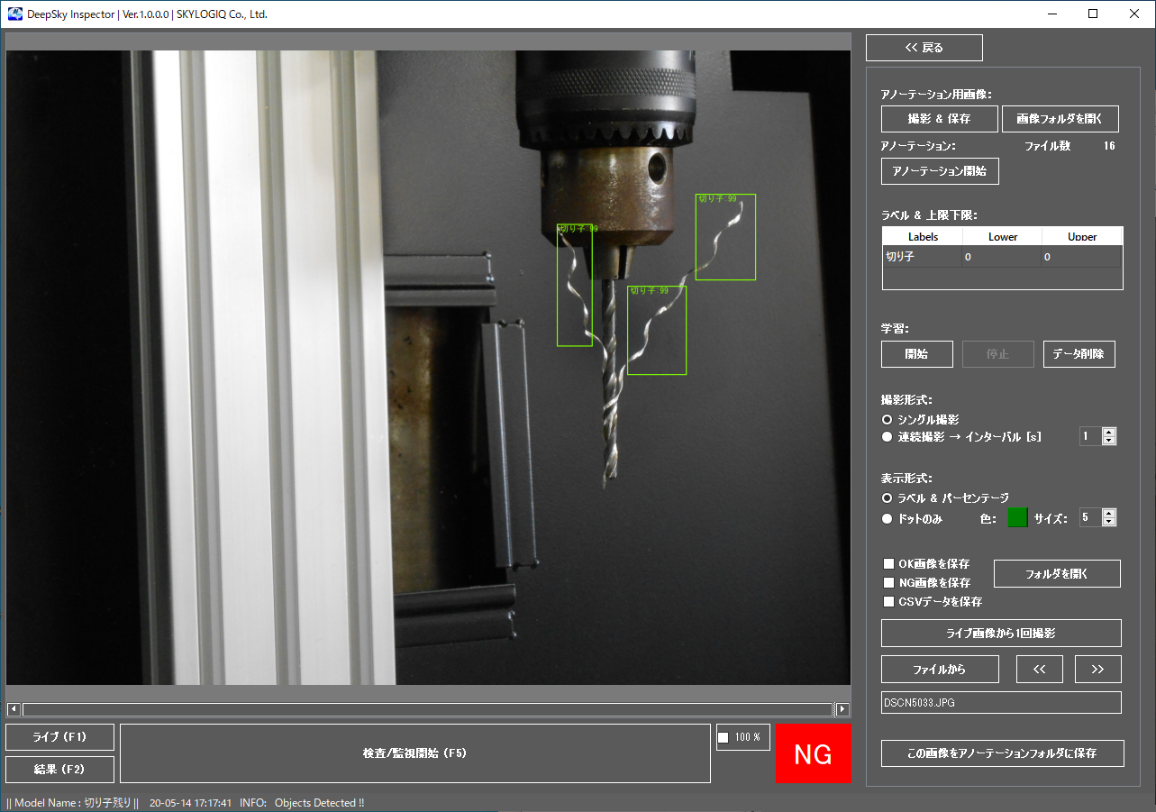Open the green color swatch picker

pyautogui.click(x=1017, y=518)
